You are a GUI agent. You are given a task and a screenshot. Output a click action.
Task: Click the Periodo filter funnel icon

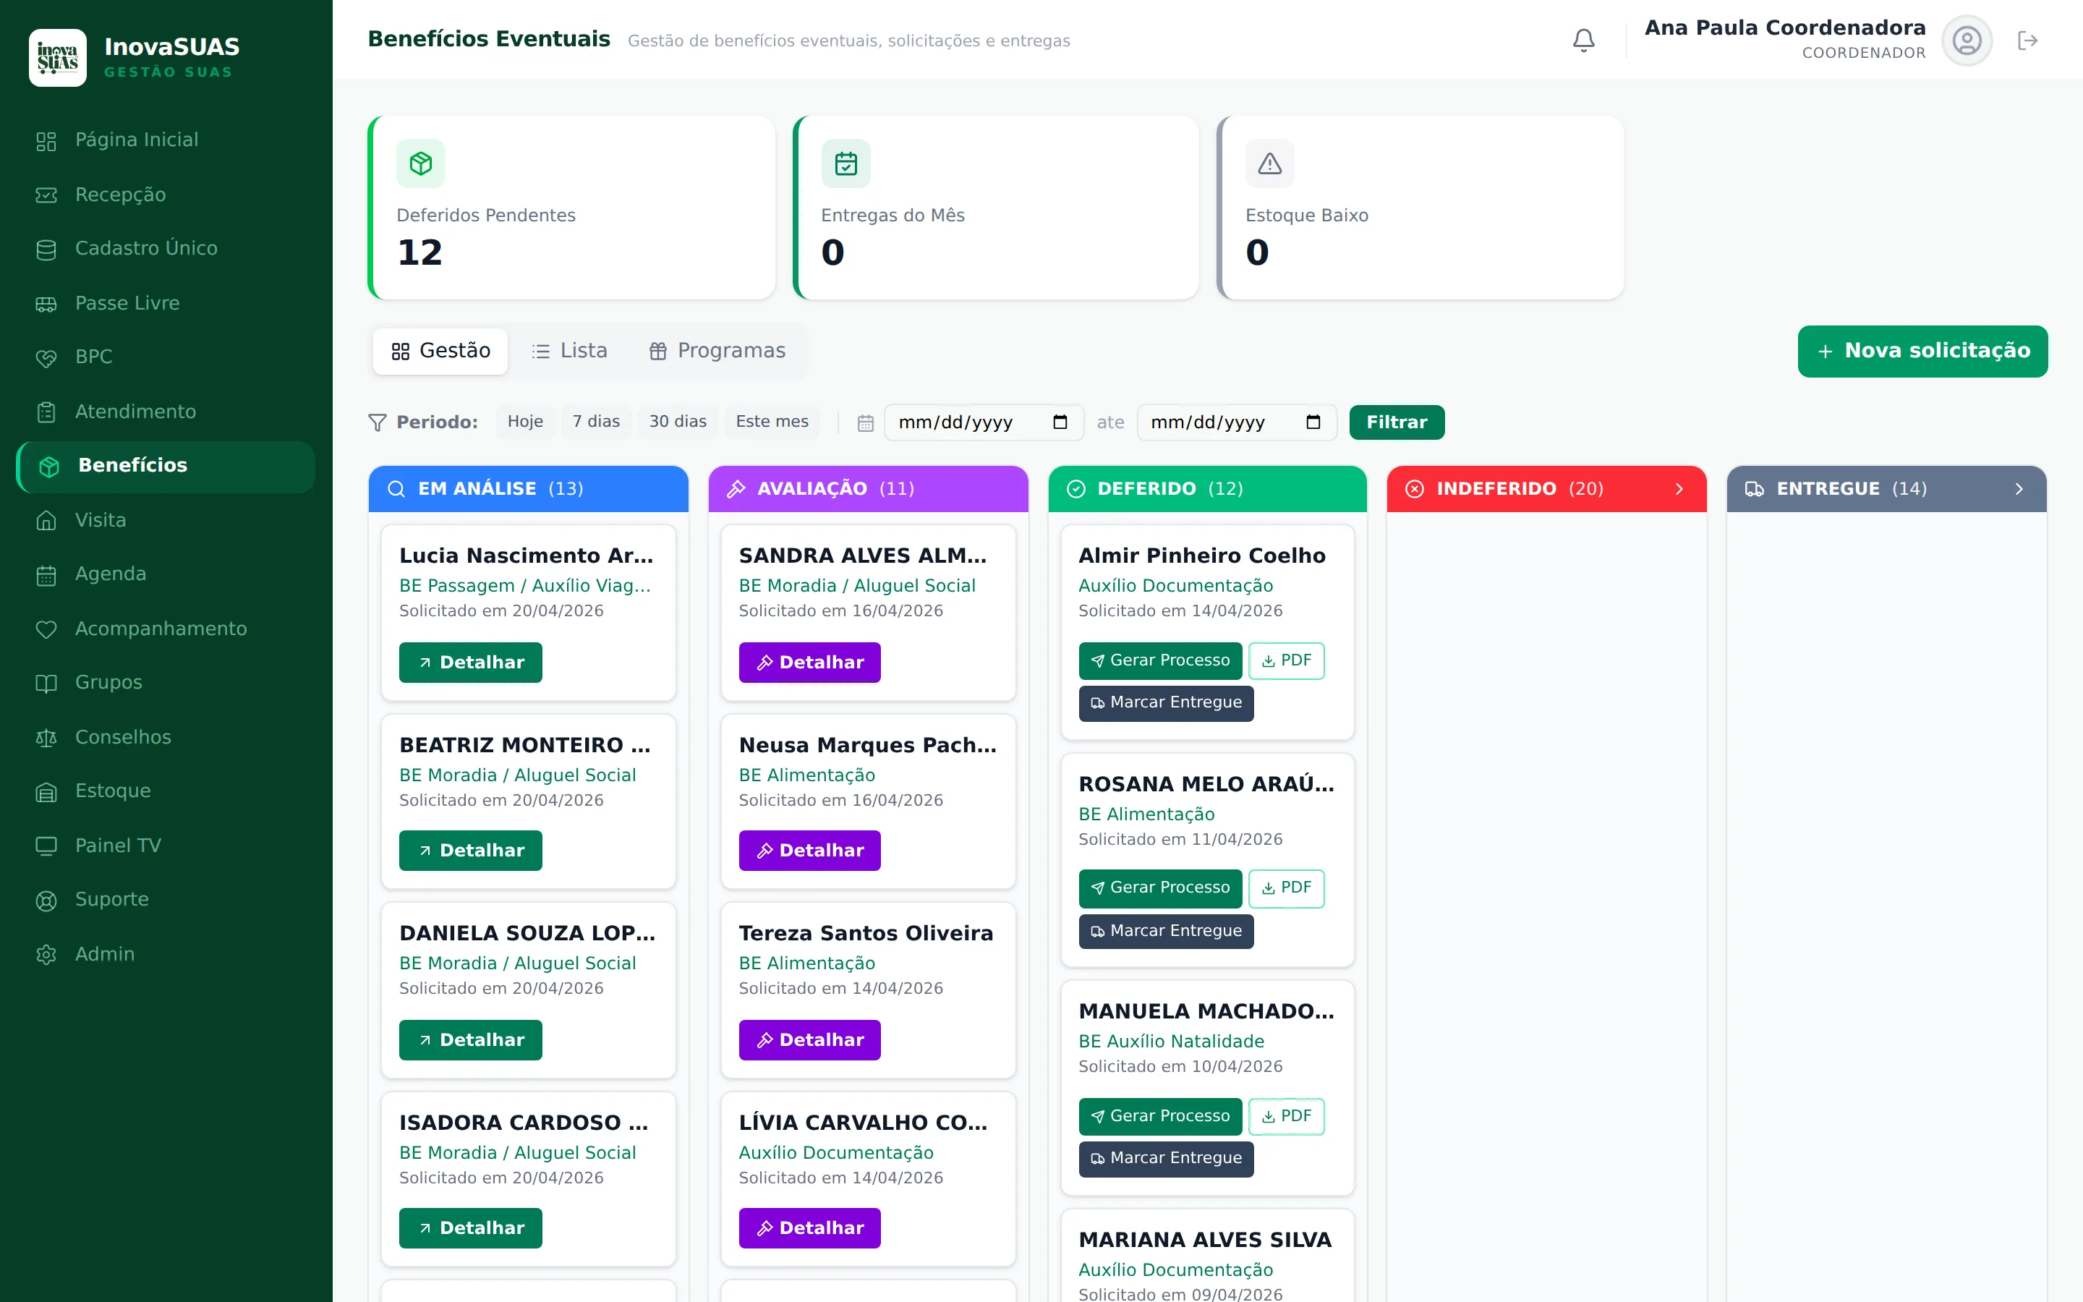[377, 423]
